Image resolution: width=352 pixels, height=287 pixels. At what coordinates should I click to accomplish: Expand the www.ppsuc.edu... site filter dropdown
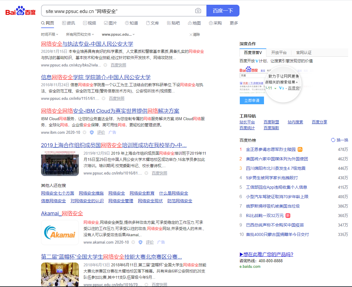click(118, 35)
